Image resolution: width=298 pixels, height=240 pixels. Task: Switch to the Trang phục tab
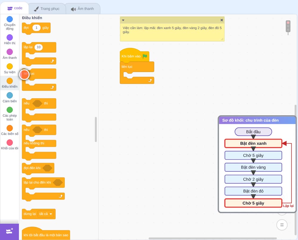point(47,9)
